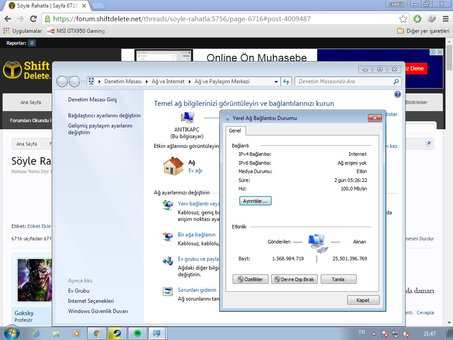Expand arrow after Ağ ve Internet breadcrumb
The width and height of the screenshot is (453, 340).
[x=189, y=82]
